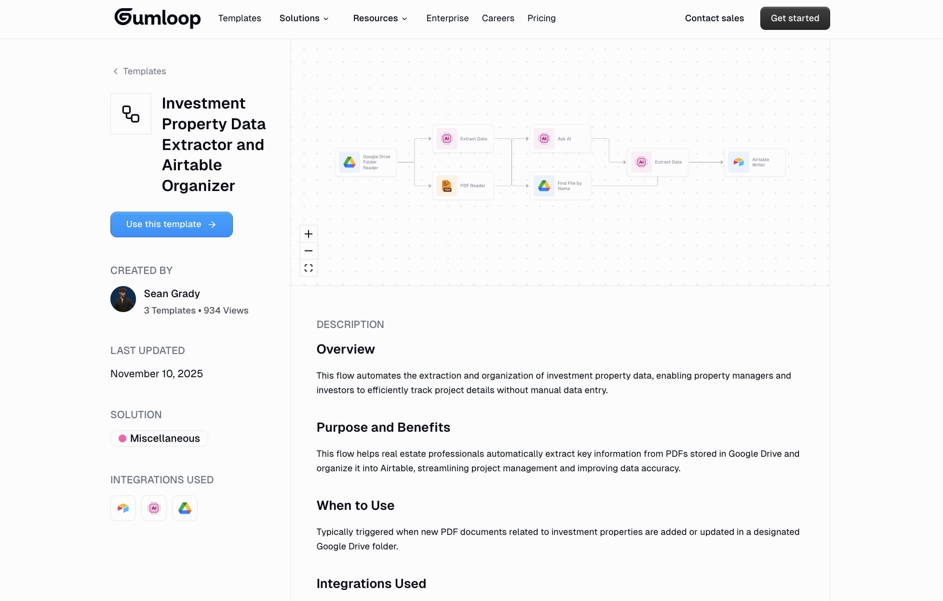This screenshot has width=943, height=601.
Task: Click the Find File by Name node
Action: coord(560,186)
